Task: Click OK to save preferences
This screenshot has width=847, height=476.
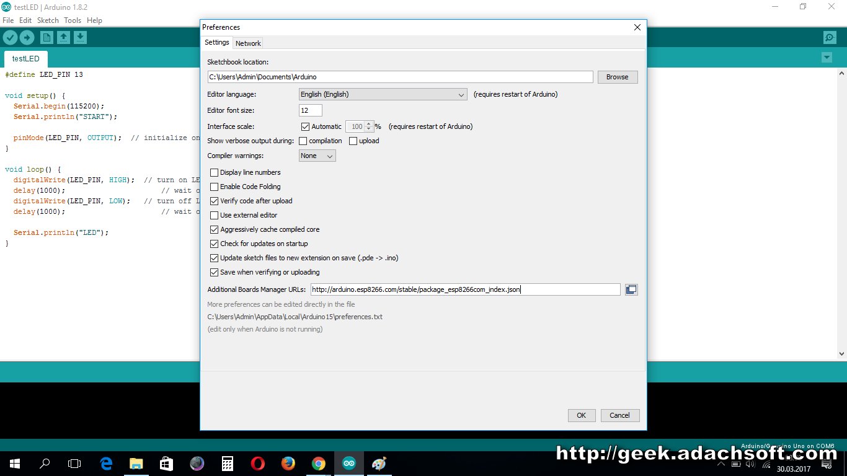Action: point(582,415)
